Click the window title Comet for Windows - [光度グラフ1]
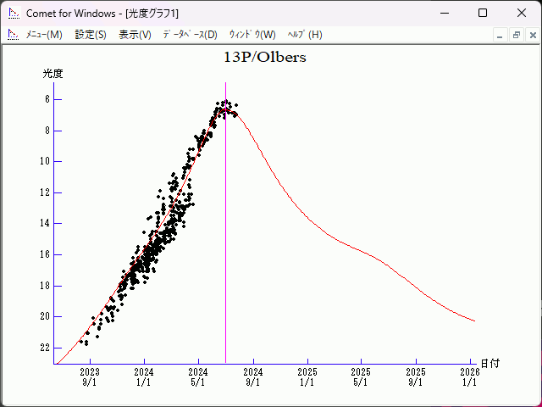The image size is (542, 407). (x=102, y=14)
